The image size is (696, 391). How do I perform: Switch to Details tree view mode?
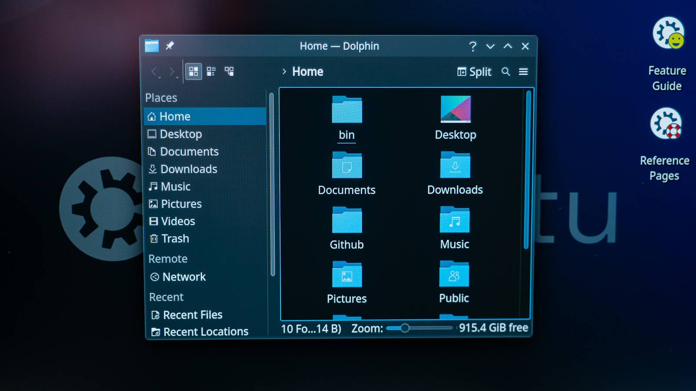pyautogui.click(x=230, y=71)
